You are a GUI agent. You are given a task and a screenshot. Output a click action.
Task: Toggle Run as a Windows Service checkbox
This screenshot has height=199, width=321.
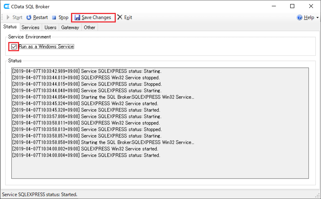click(x=14, y=47)
